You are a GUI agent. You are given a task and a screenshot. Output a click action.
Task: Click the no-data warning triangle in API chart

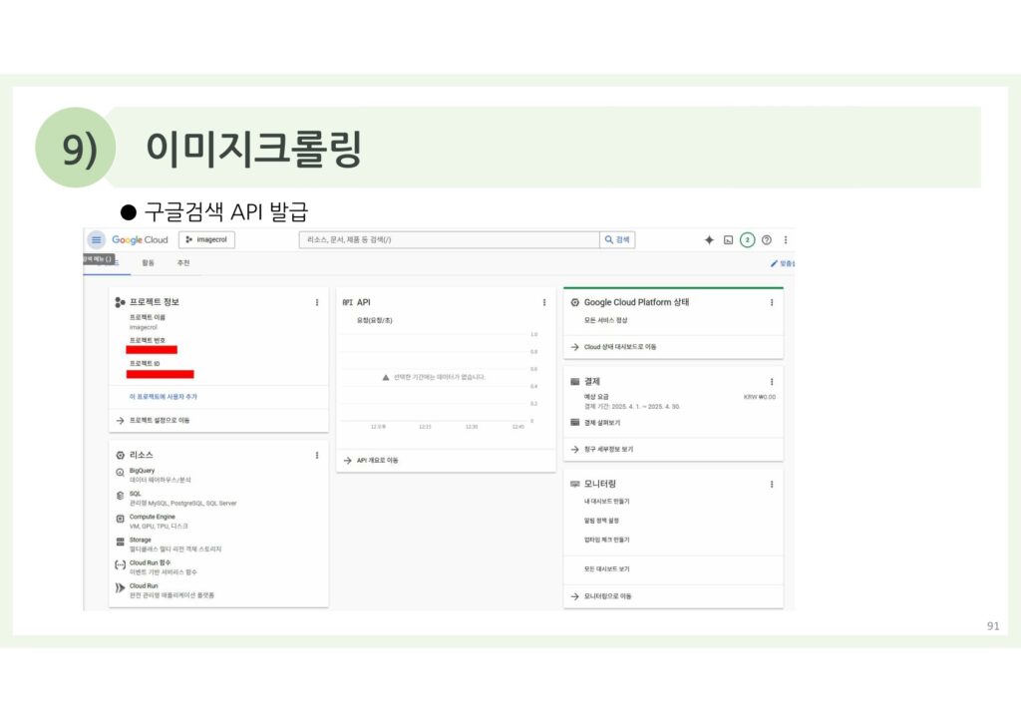[386, 377]
